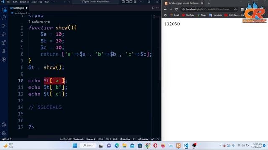Open the File menu

pos(9,2)
